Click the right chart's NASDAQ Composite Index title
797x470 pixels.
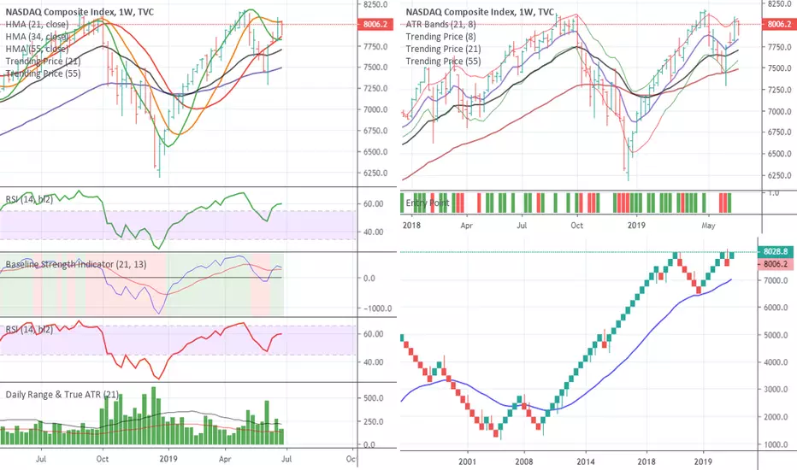(x=480, y=12)
